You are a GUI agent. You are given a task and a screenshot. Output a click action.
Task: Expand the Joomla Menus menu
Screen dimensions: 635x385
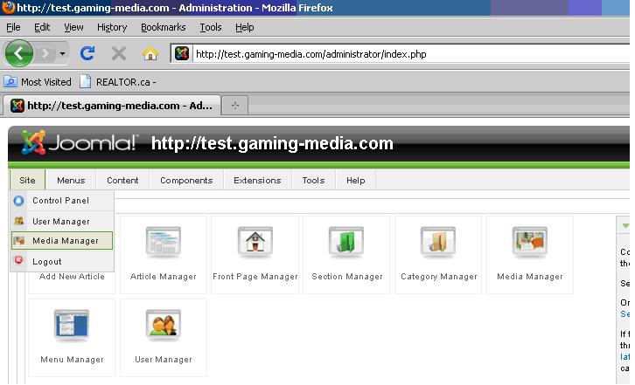coord(71,180)
